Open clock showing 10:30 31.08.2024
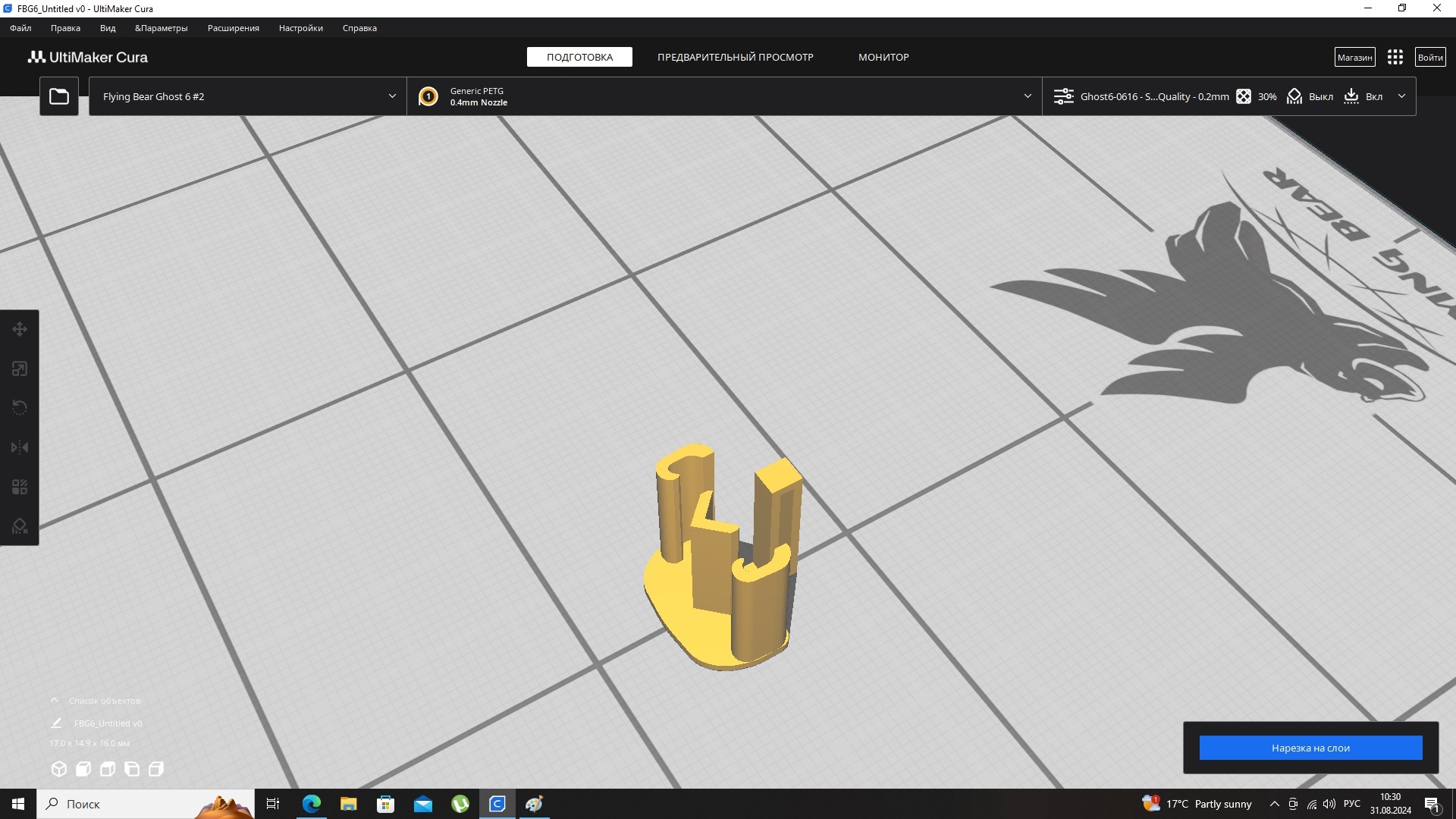This screenshot has width=1456, height=819. tap(1390, 804)
